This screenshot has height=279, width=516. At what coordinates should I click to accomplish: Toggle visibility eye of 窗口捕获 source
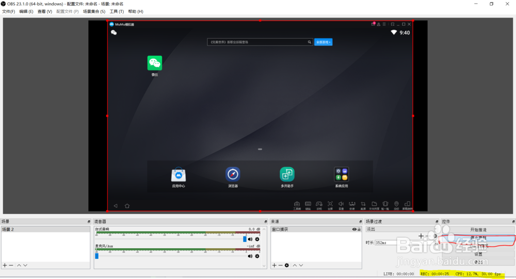[354, 229]
